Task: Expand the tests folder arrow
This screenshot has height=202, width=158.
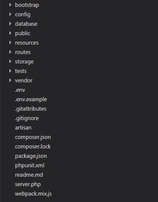Action: pyautogui.click(x=10, y=71)
